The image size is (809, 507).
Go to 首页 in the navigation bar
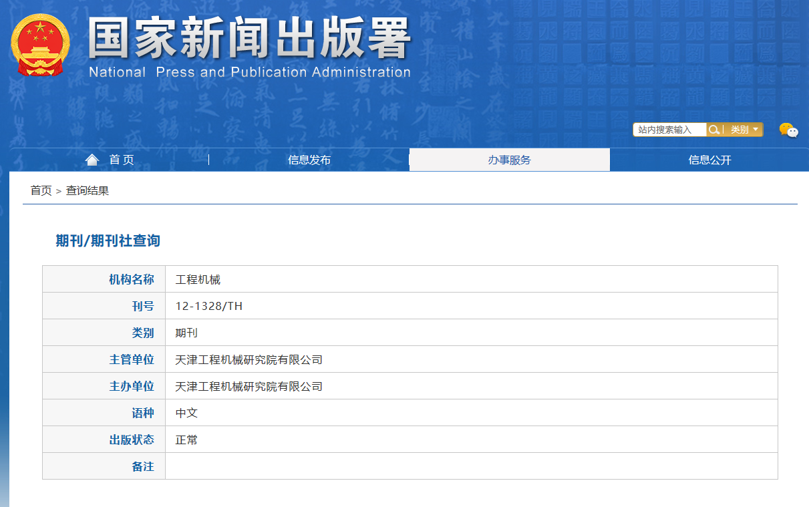pyautogui.click(x=122, y=160)
